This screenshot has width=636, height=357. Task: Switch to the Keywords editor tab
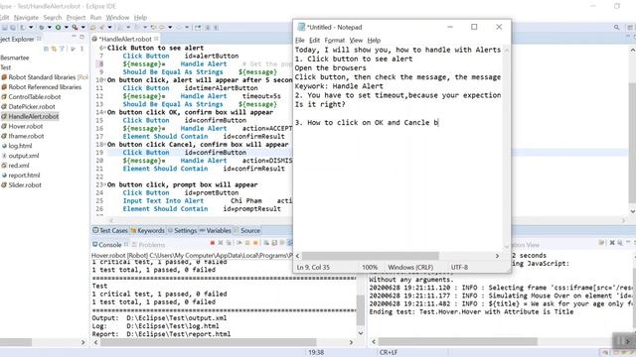tap(148, 230)
